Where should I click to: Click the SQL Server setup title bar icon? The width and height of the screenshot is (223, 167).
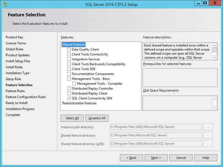click(5, 4)
